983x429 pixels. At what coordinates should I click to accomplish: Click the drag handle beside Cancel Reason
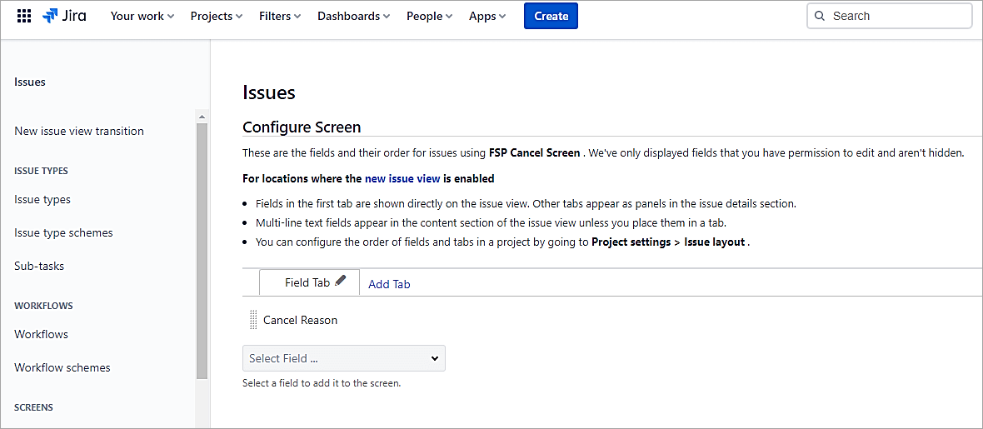(x=253, y=320)
